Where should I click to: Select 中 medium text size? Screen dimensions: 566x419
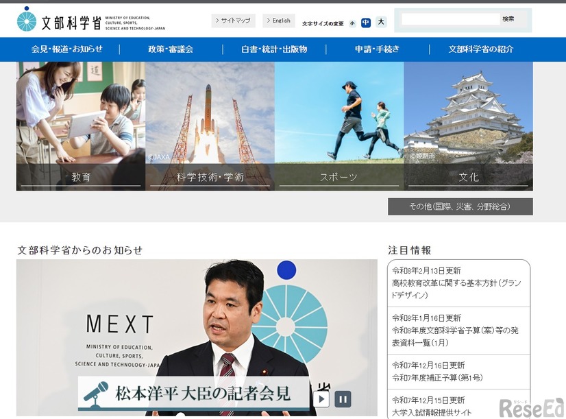click(x=365, y=22)
